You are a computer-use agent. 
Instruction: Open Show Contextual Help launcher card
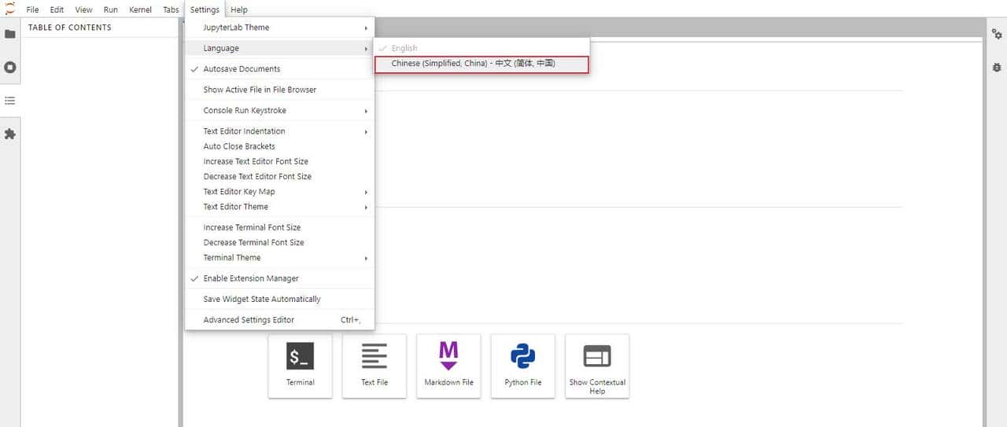597,366
